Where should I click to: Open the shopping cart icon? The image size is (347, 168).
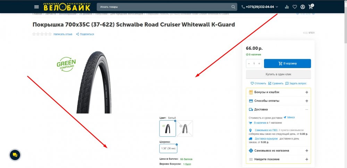(x=311, y=6)
